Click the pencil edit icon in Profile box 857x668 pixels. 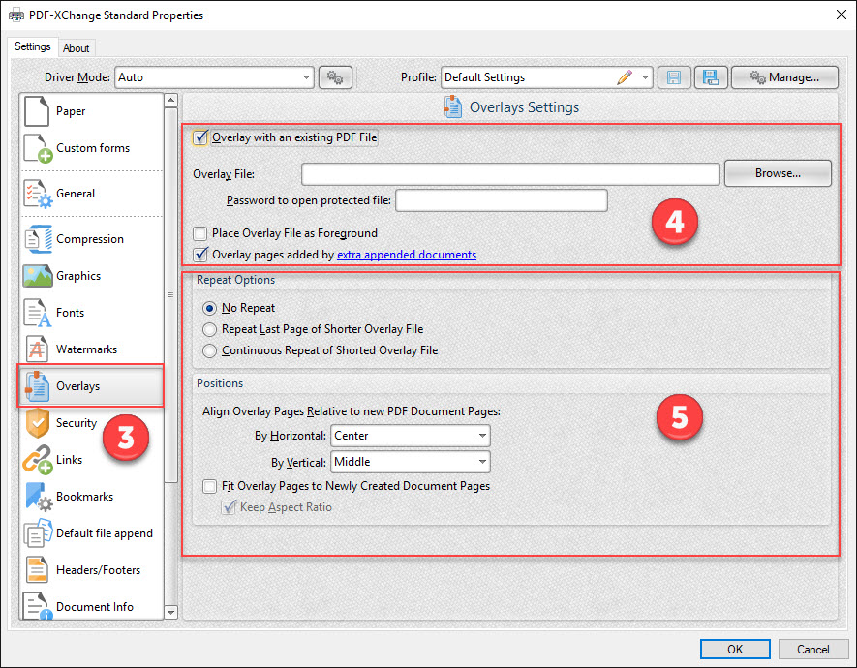[625, 77]
